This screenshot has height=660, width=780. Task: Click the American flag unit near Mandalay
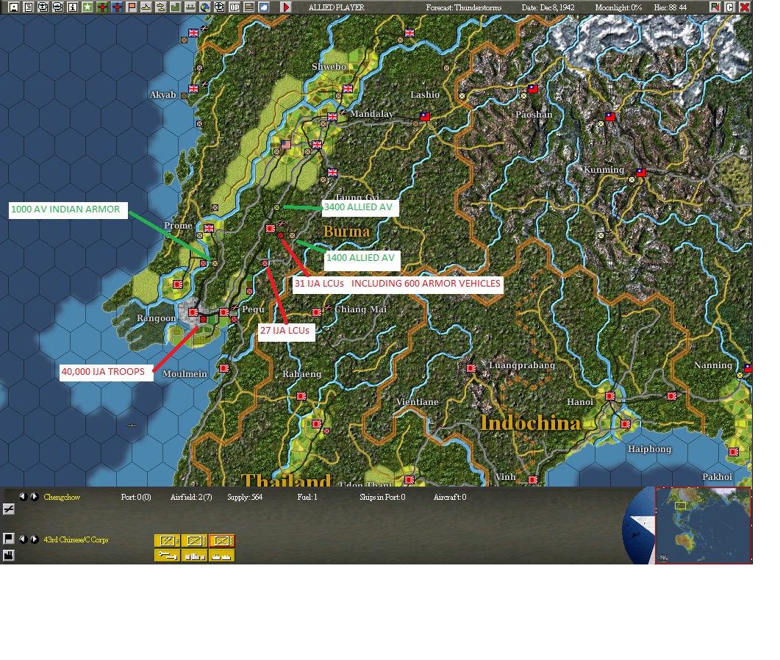click(x=286, y=145)
